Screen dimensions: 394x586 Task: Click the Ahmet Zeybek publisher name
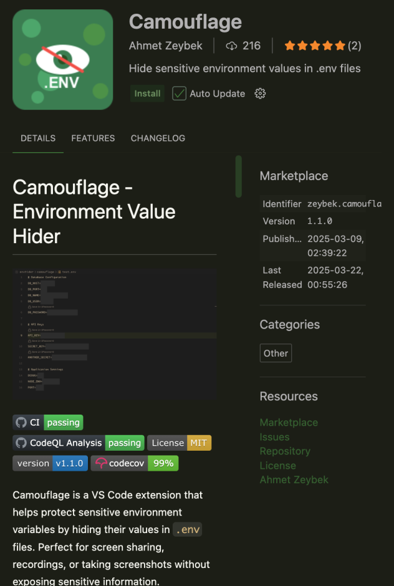[166, 46]
